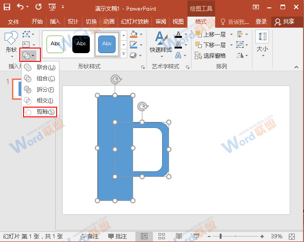Apply the black Abc shape style
Viewport: 304px width, 242px height.
click(x=81, y=44)
